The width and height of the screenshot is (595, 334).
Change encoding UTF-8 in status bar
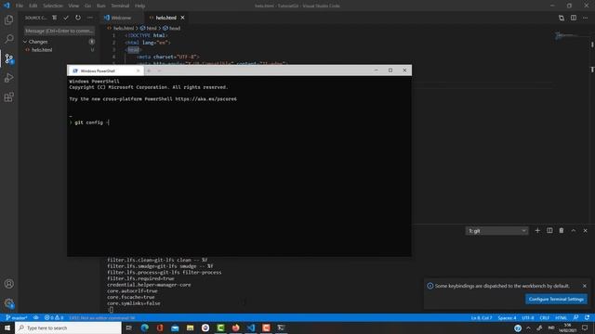click(x=528, y=317)
